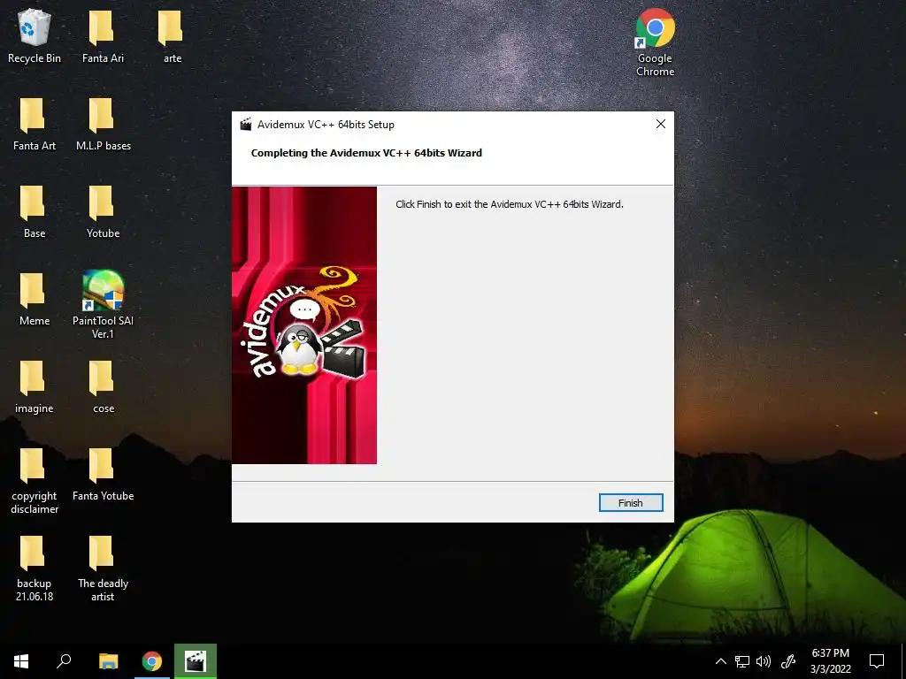The width and height of the screenshot is (906, 679).
Task: Open the pen workspace tray icon
Action: point(788,661)
